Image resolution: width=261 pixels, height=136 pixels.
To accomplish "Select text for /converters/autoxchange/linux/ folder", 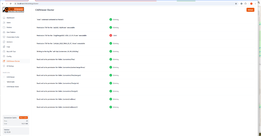I will 61,67.
